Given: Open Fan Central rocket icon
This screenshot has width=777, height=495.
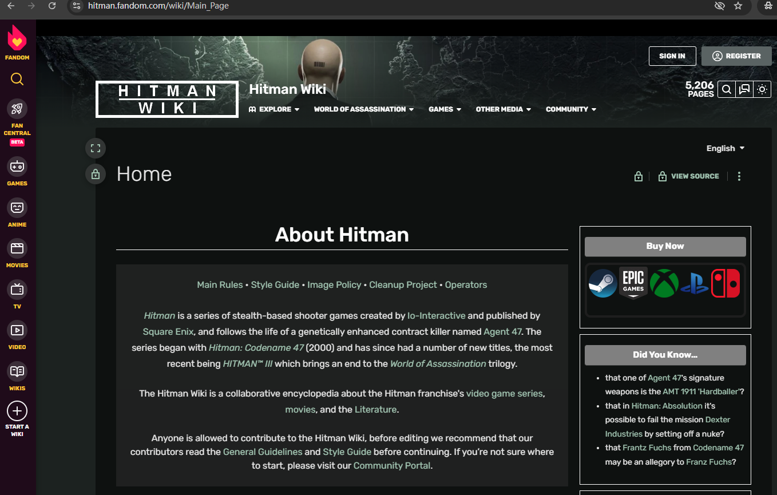Looking at the screenshot, I should (x=17, y=109).
